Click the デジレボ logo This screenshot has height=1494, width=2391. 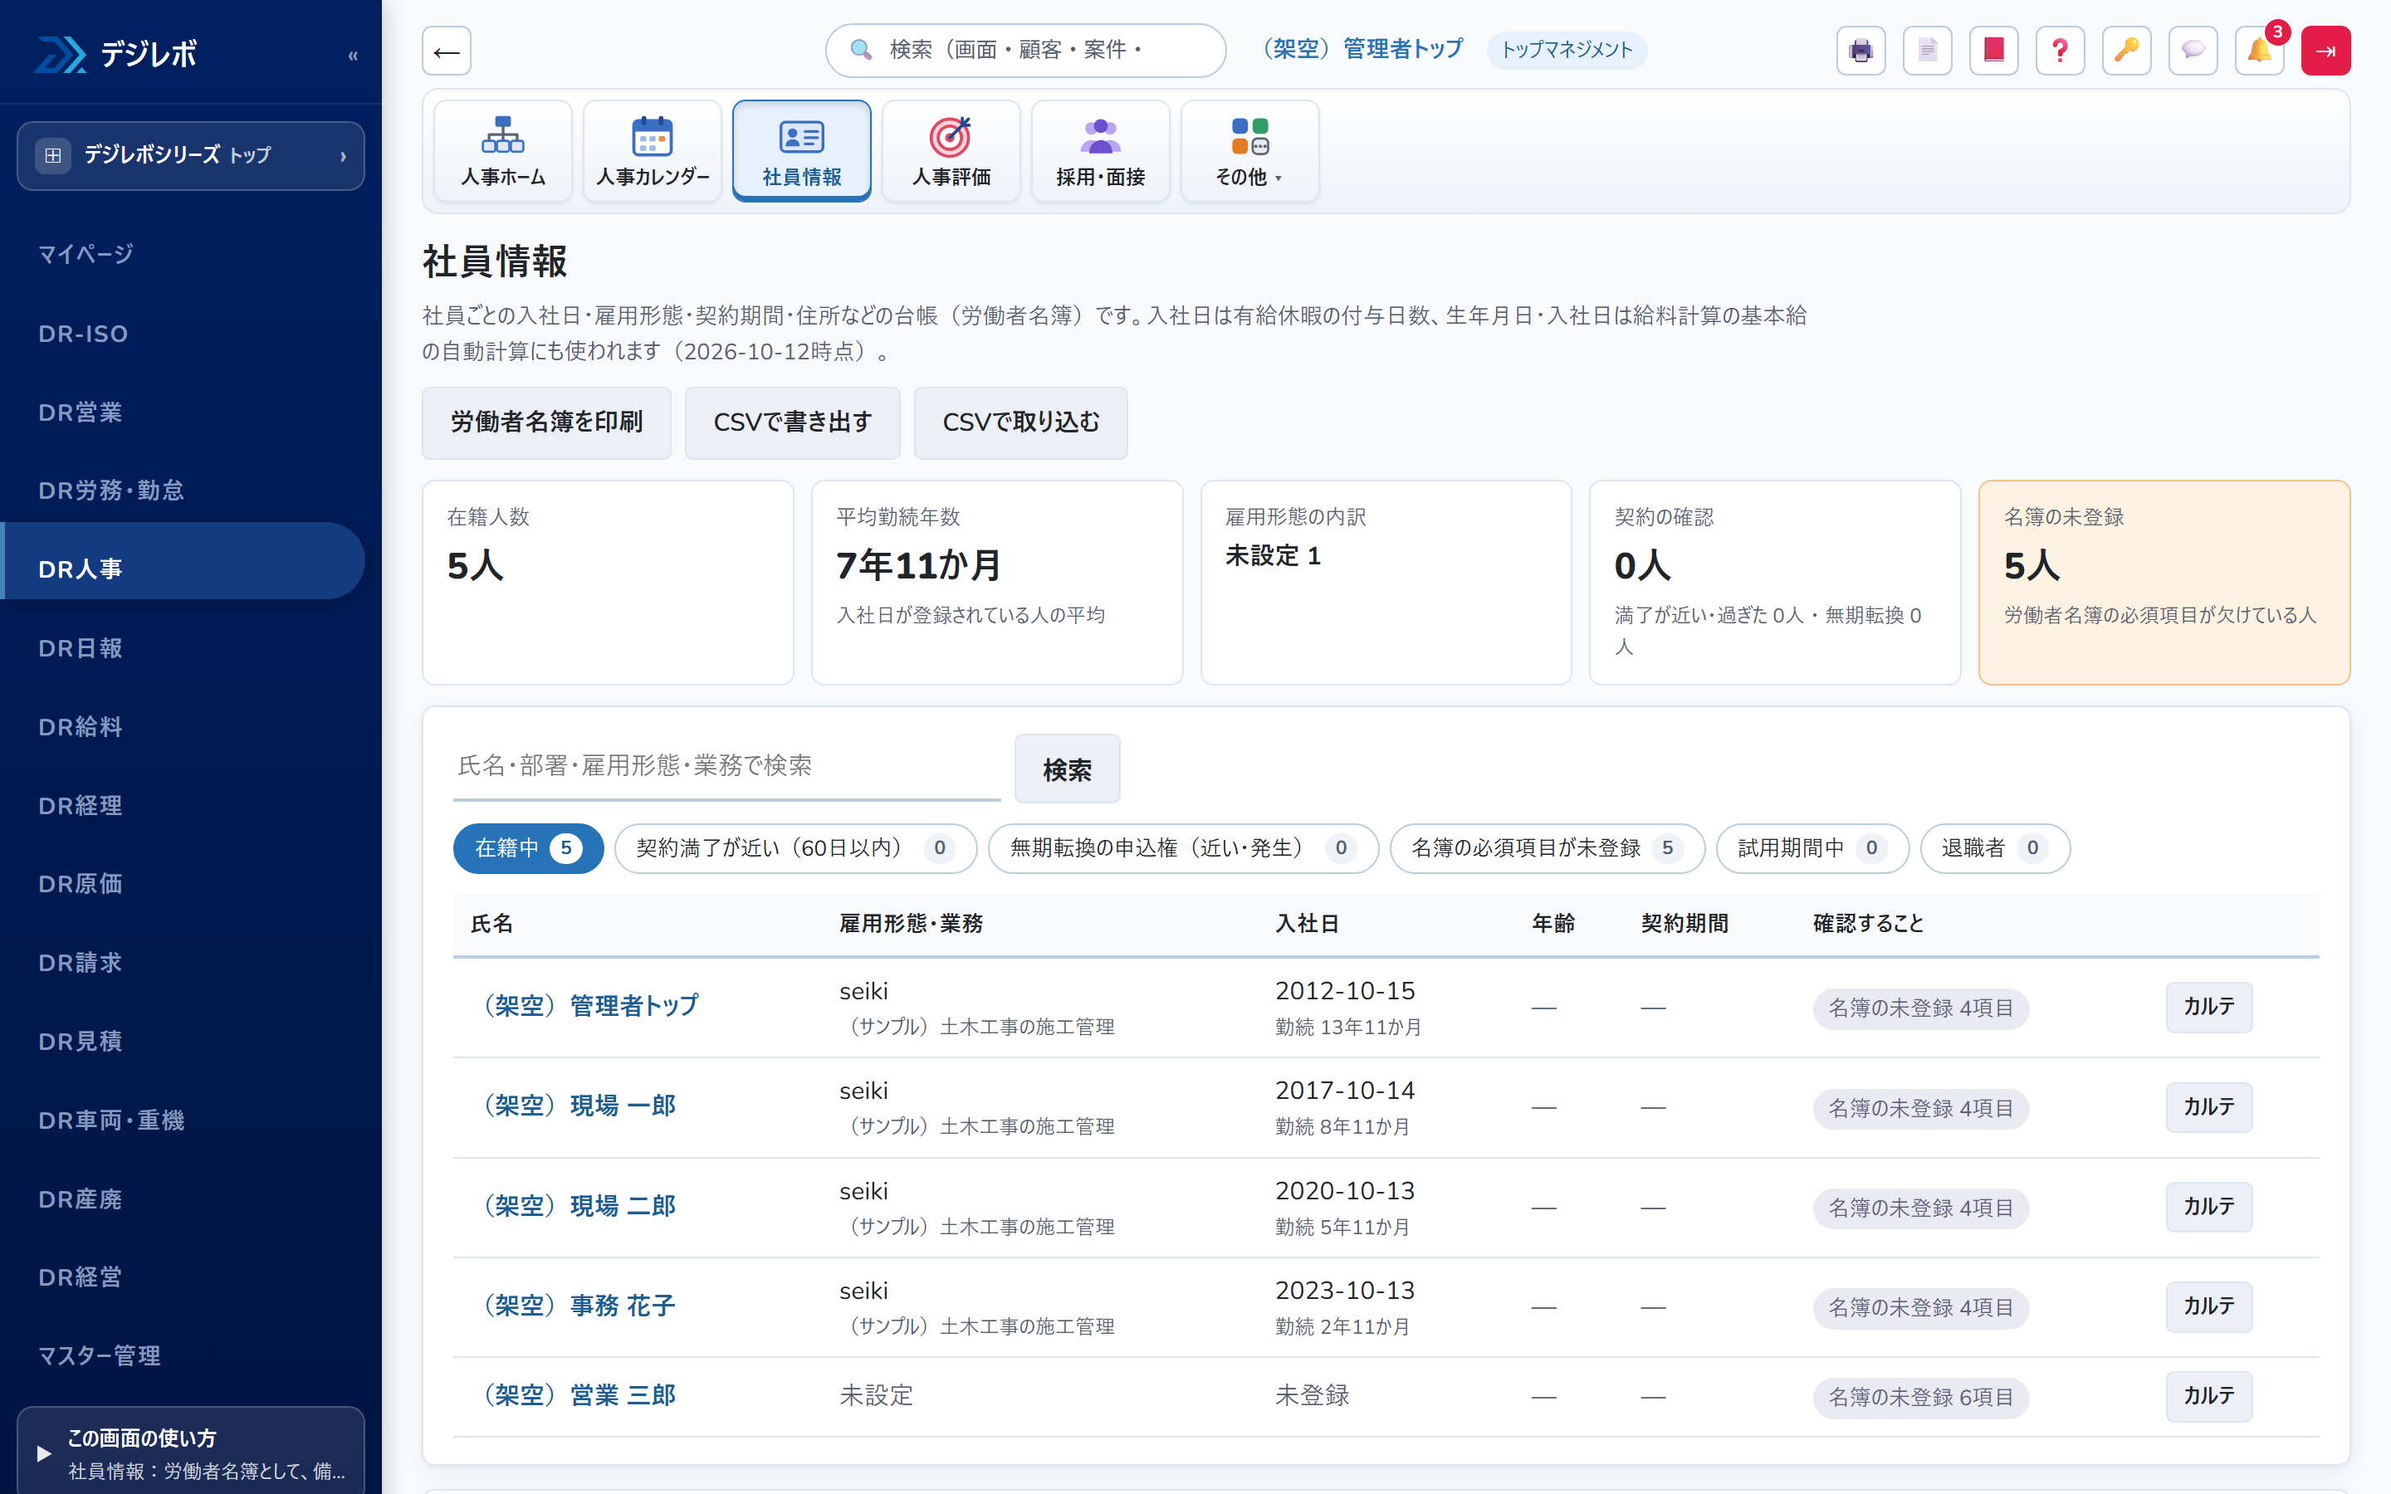tap(116, 53)
